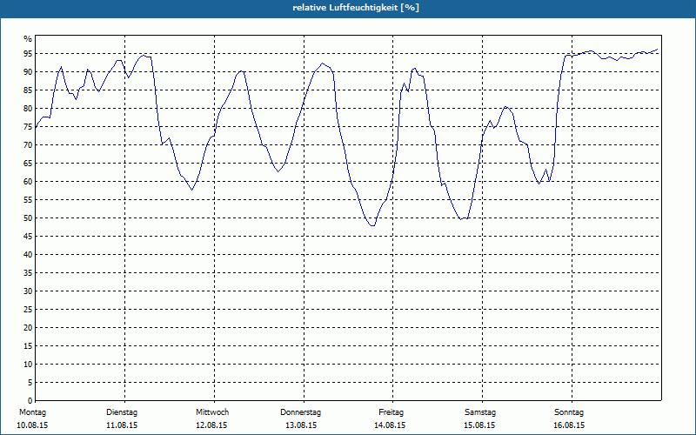This screenshot has height=435, width=696.
Task: Click the y-axis value 40
Action: pos(28,255)
